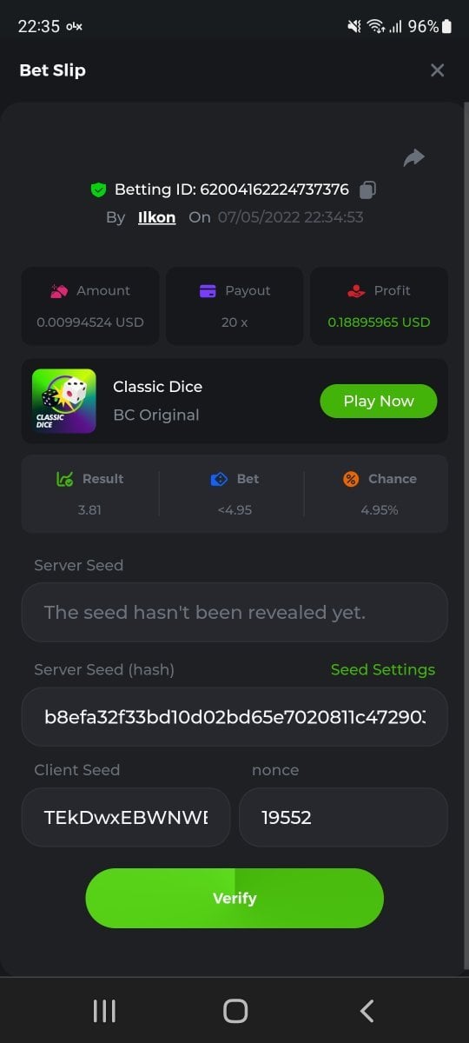Click the Play Now button
The width and height of the screenshot is (469, 1043).
pyautogui.click(x=379, y=401)
